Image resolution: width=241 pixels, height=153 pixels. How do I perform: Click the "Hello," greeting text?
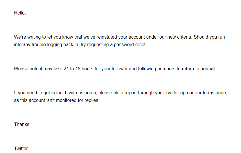click(20, 13)
